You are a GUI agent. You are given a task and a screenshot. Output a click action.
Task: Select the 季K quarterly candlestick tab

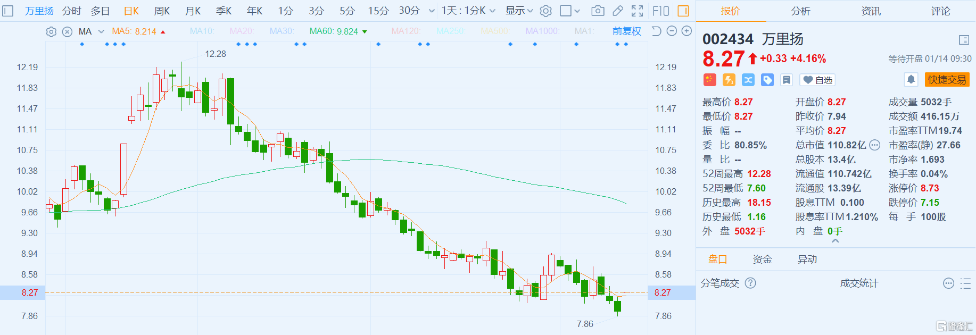[x=224, y=11]
